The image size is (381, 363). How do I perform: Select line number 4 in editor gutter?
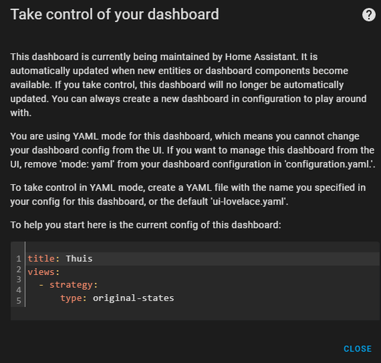(19, 290)
